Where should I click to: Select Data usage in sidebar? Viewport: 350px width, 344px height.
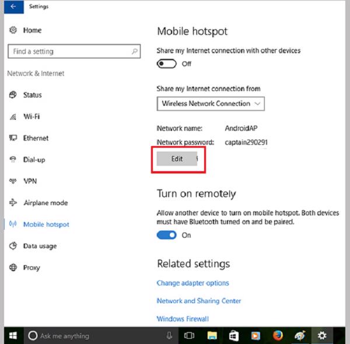(40, 246)
